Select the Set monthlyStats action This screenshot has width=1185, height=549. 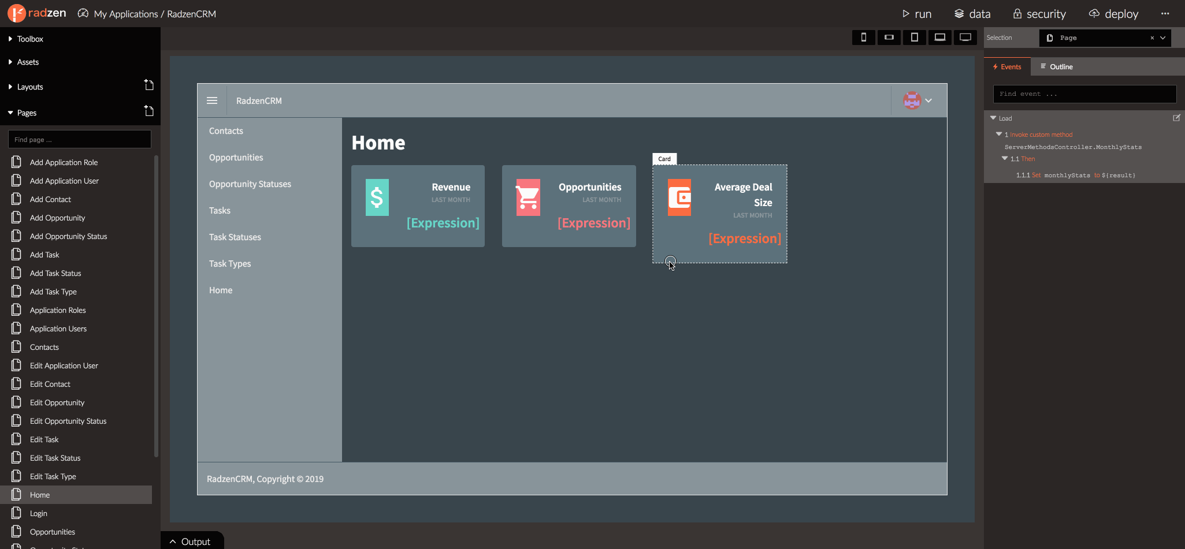1076,175
